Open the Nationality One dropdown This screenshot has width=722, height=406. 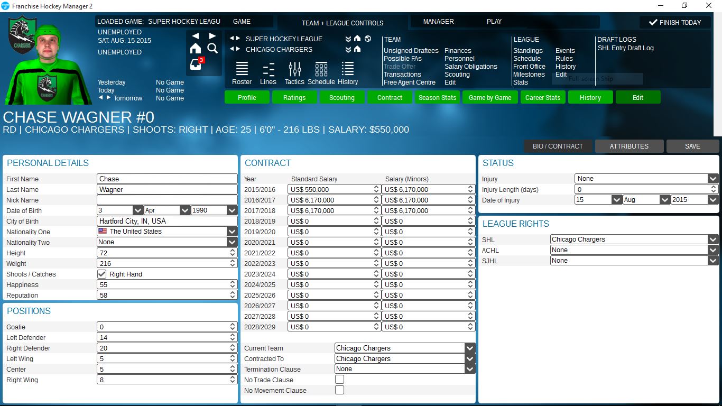(x=232, y=232)
